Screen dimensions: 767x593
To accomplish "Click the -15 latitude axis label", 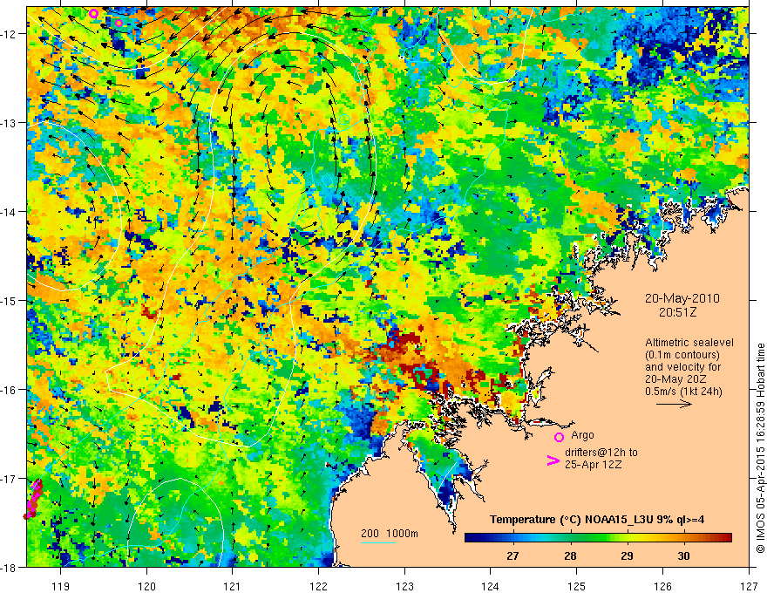I will click(x=10, y=301).
